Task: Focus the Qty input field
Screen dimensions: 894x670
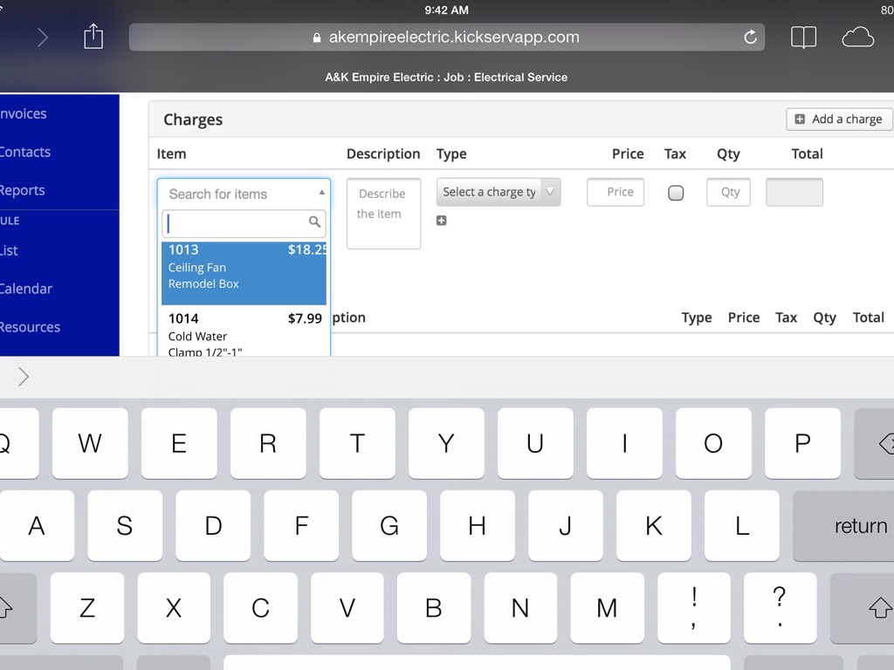Action: tap(728, 192)
